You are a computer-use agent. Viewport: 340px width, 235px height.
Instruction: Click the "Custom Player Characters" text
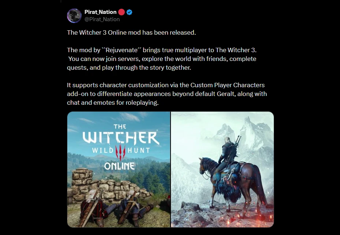(228, 85)
